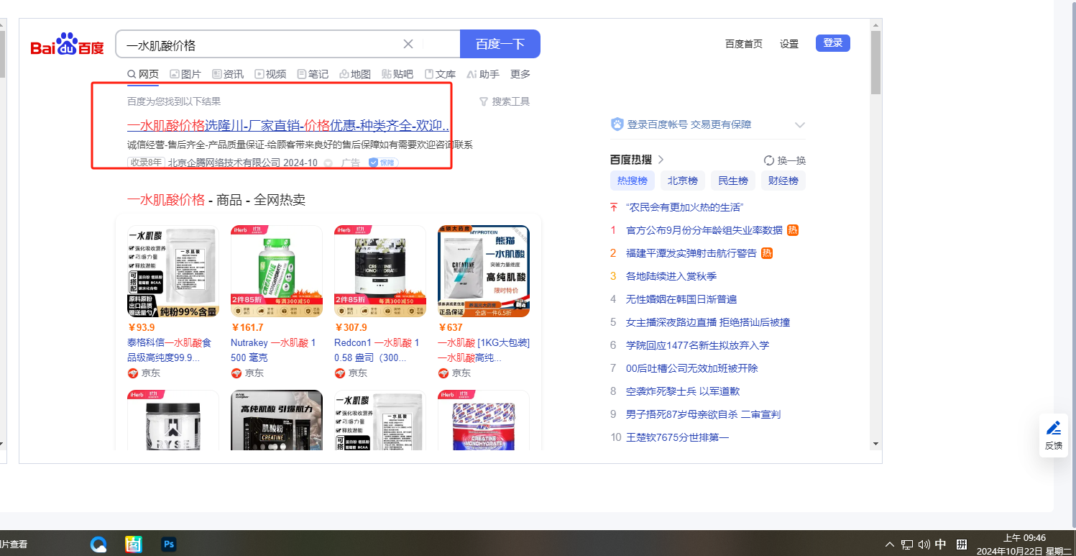This screenshot has width=1076, height=556.
Task: Open the 资讯 tab
Action: [228, 74]
